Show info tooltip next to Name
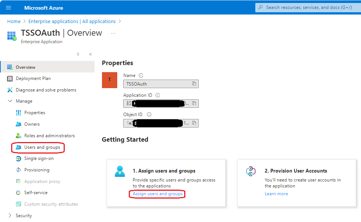 (141, 75)
